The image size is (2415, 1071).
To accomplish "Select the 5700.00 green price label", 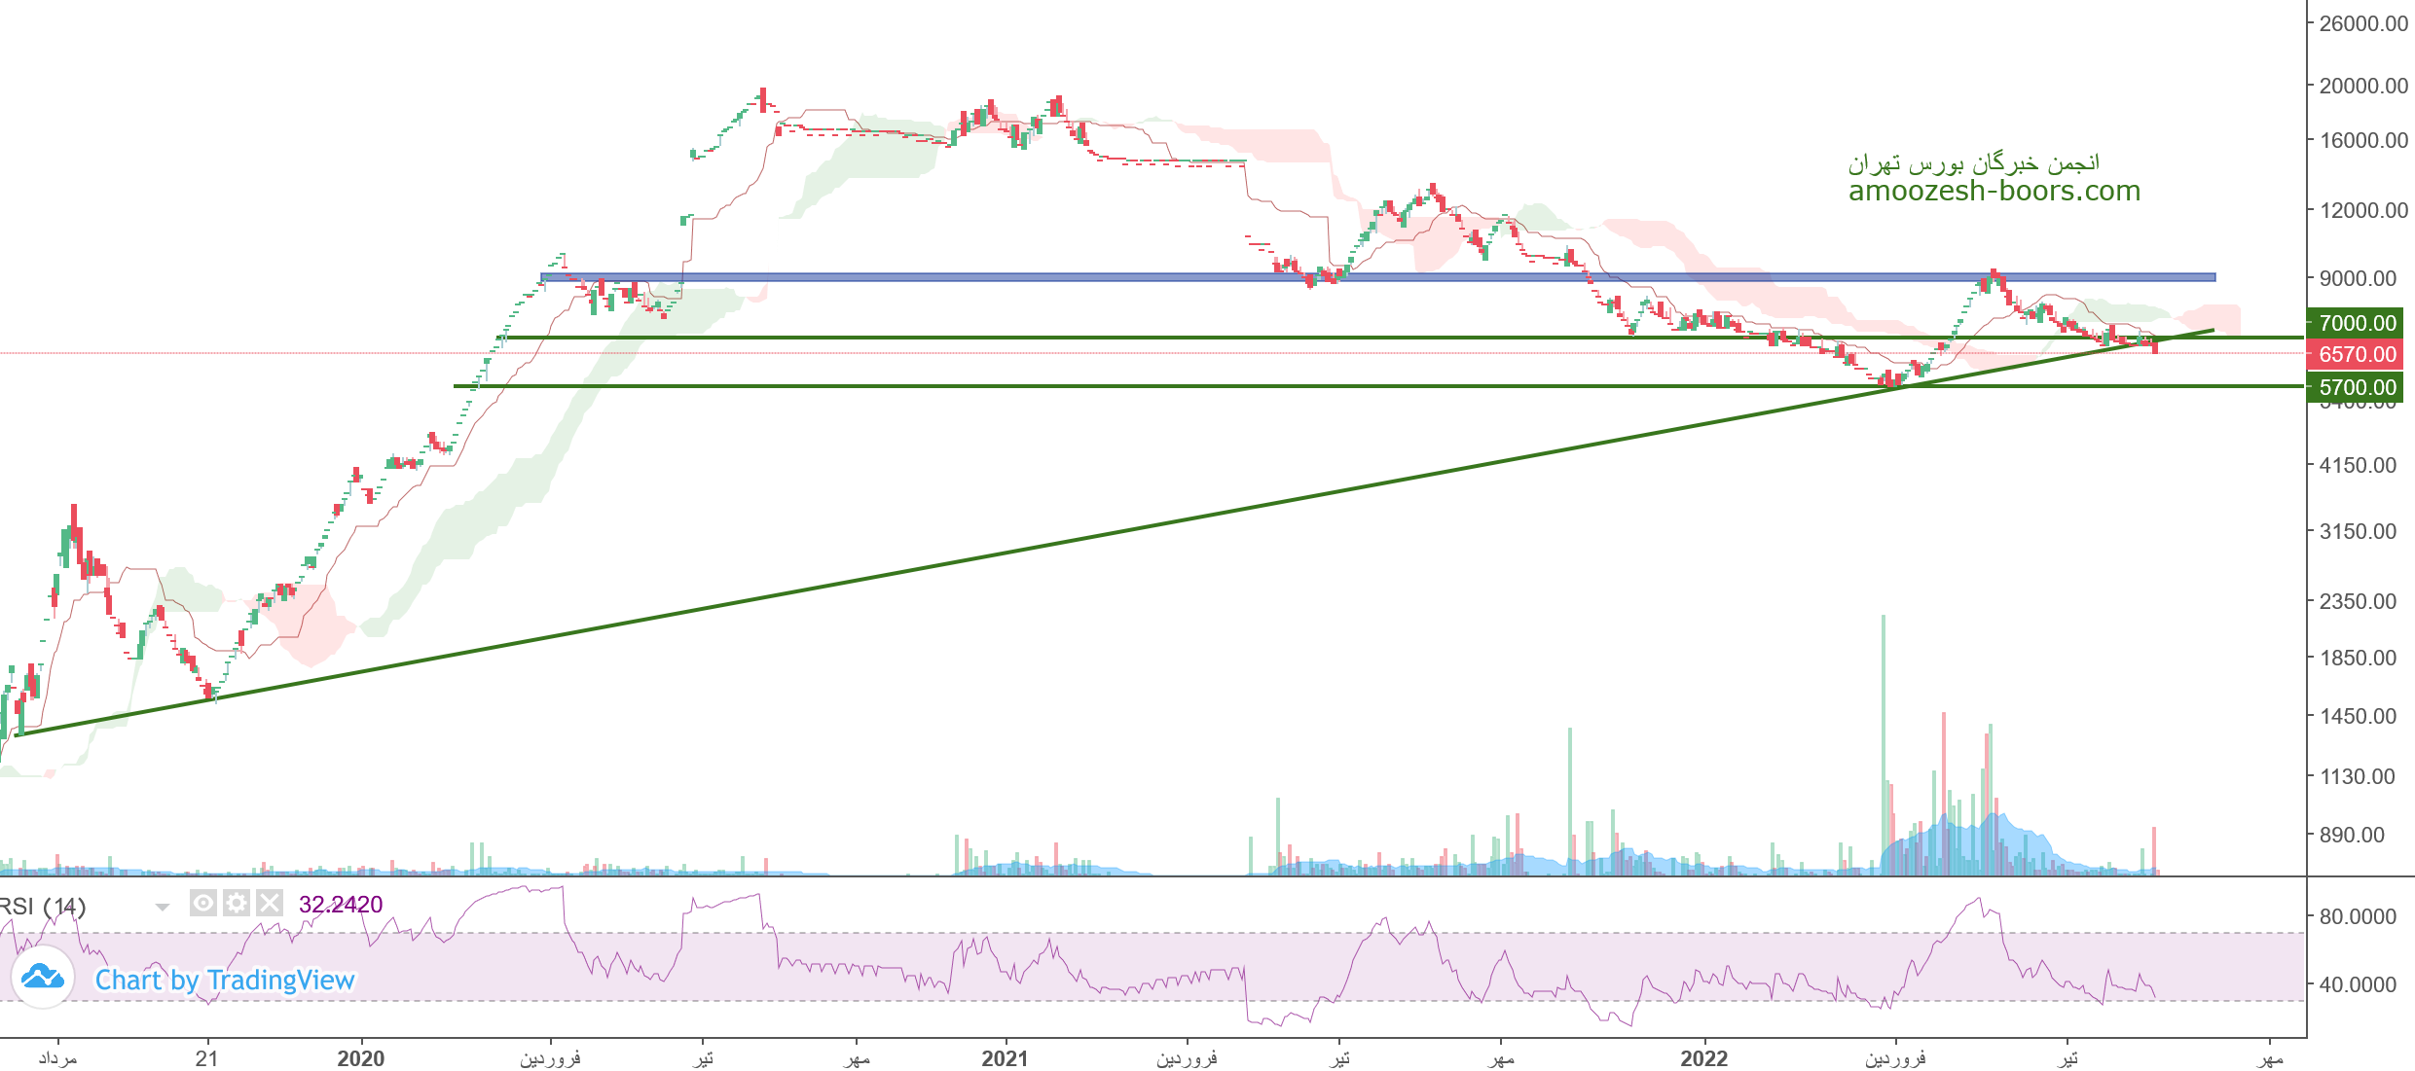I will tap(2356, 387).
